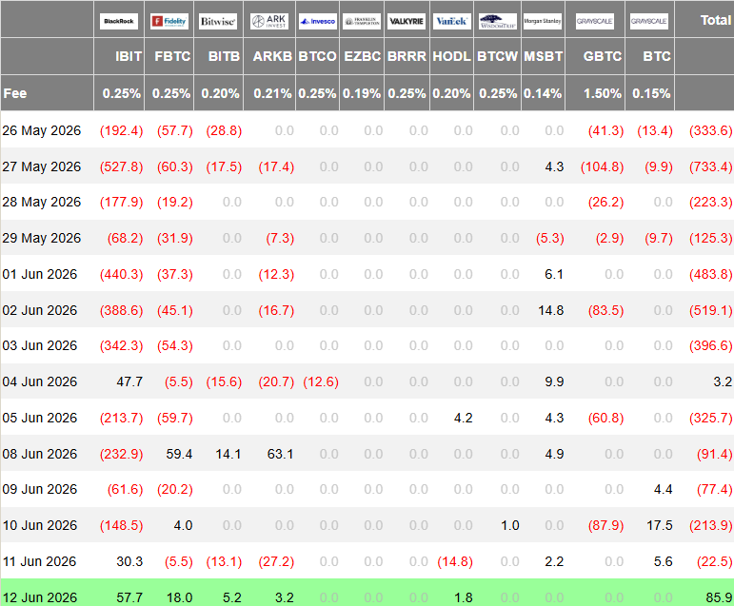Select the BTCO column header
This screenshot has height=606, width=734.
point(317,56)
